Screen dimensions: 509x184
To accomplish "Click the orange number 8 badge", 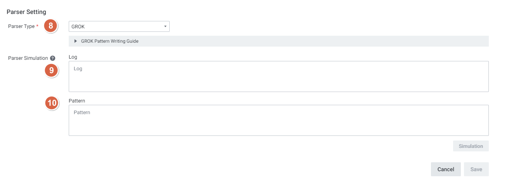I will point(50,26).
